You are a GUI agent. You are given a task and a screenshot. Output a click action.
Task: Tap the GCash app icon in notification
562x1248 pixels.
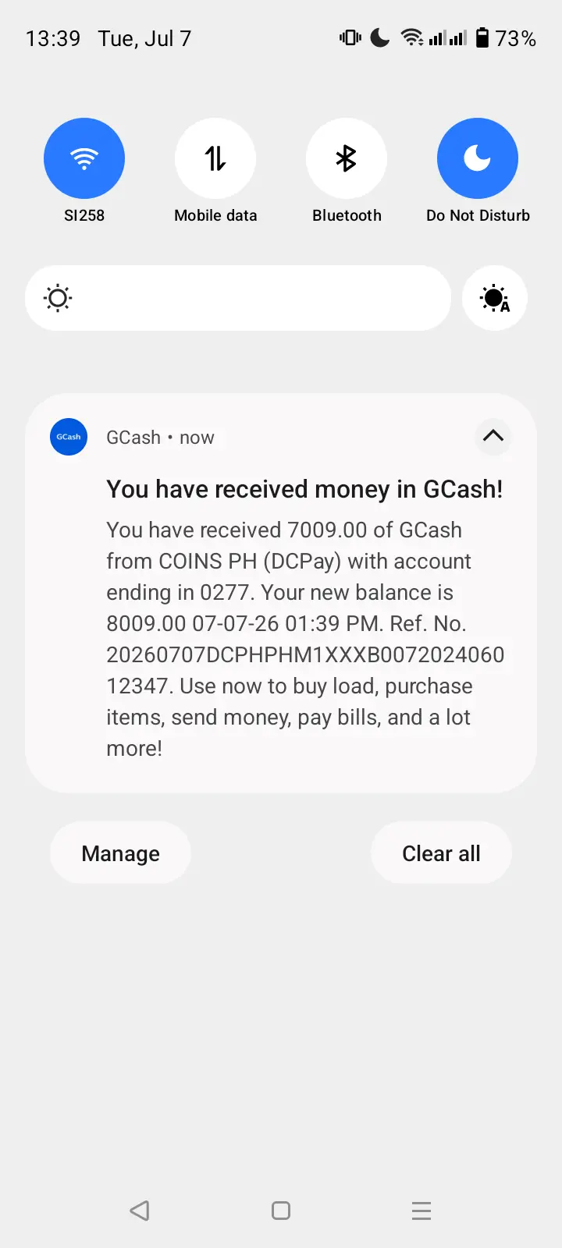click(69, 437)
